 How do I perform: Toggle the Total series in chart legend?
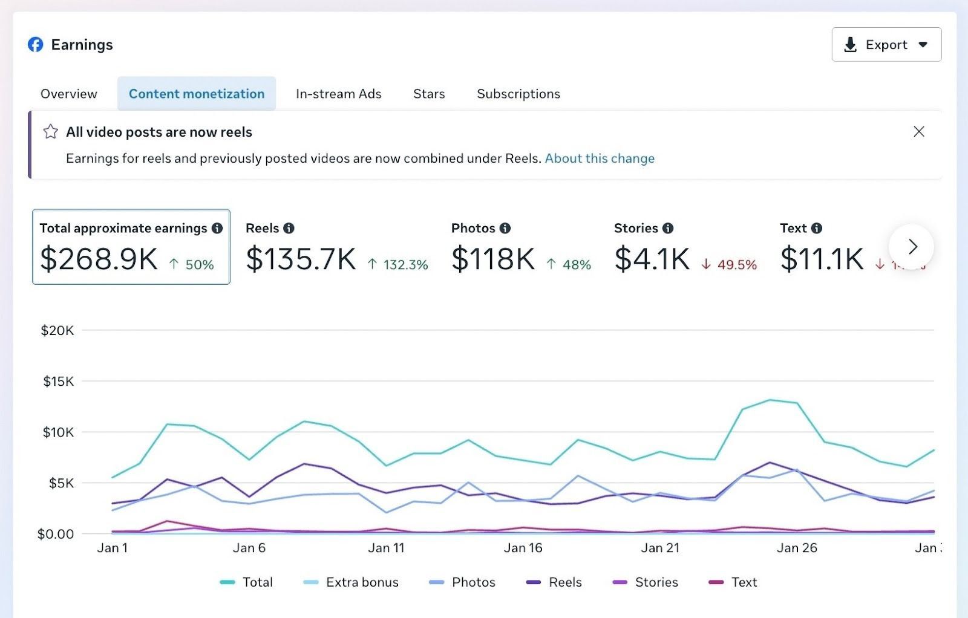[247, 582]
